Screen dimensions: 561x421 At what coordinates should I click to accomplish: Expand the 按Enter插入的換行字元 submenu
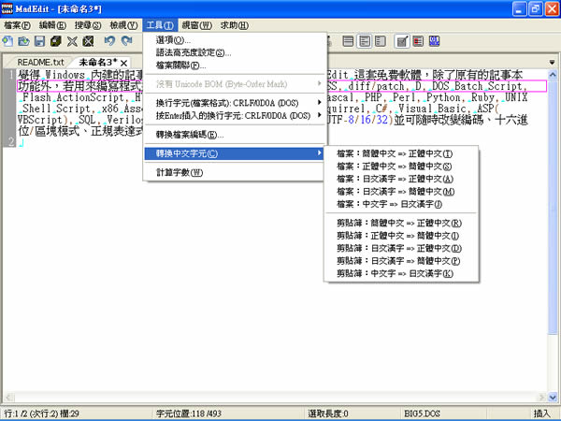[236, 116]
